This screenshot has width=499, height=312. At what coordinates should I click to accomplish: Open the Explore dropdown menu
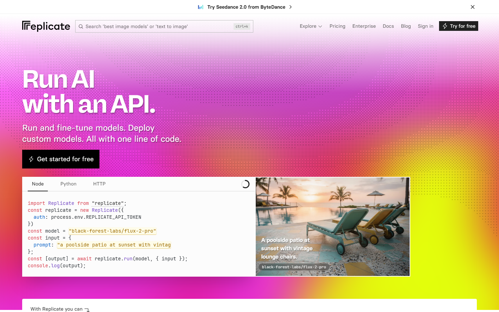[310, 26]
